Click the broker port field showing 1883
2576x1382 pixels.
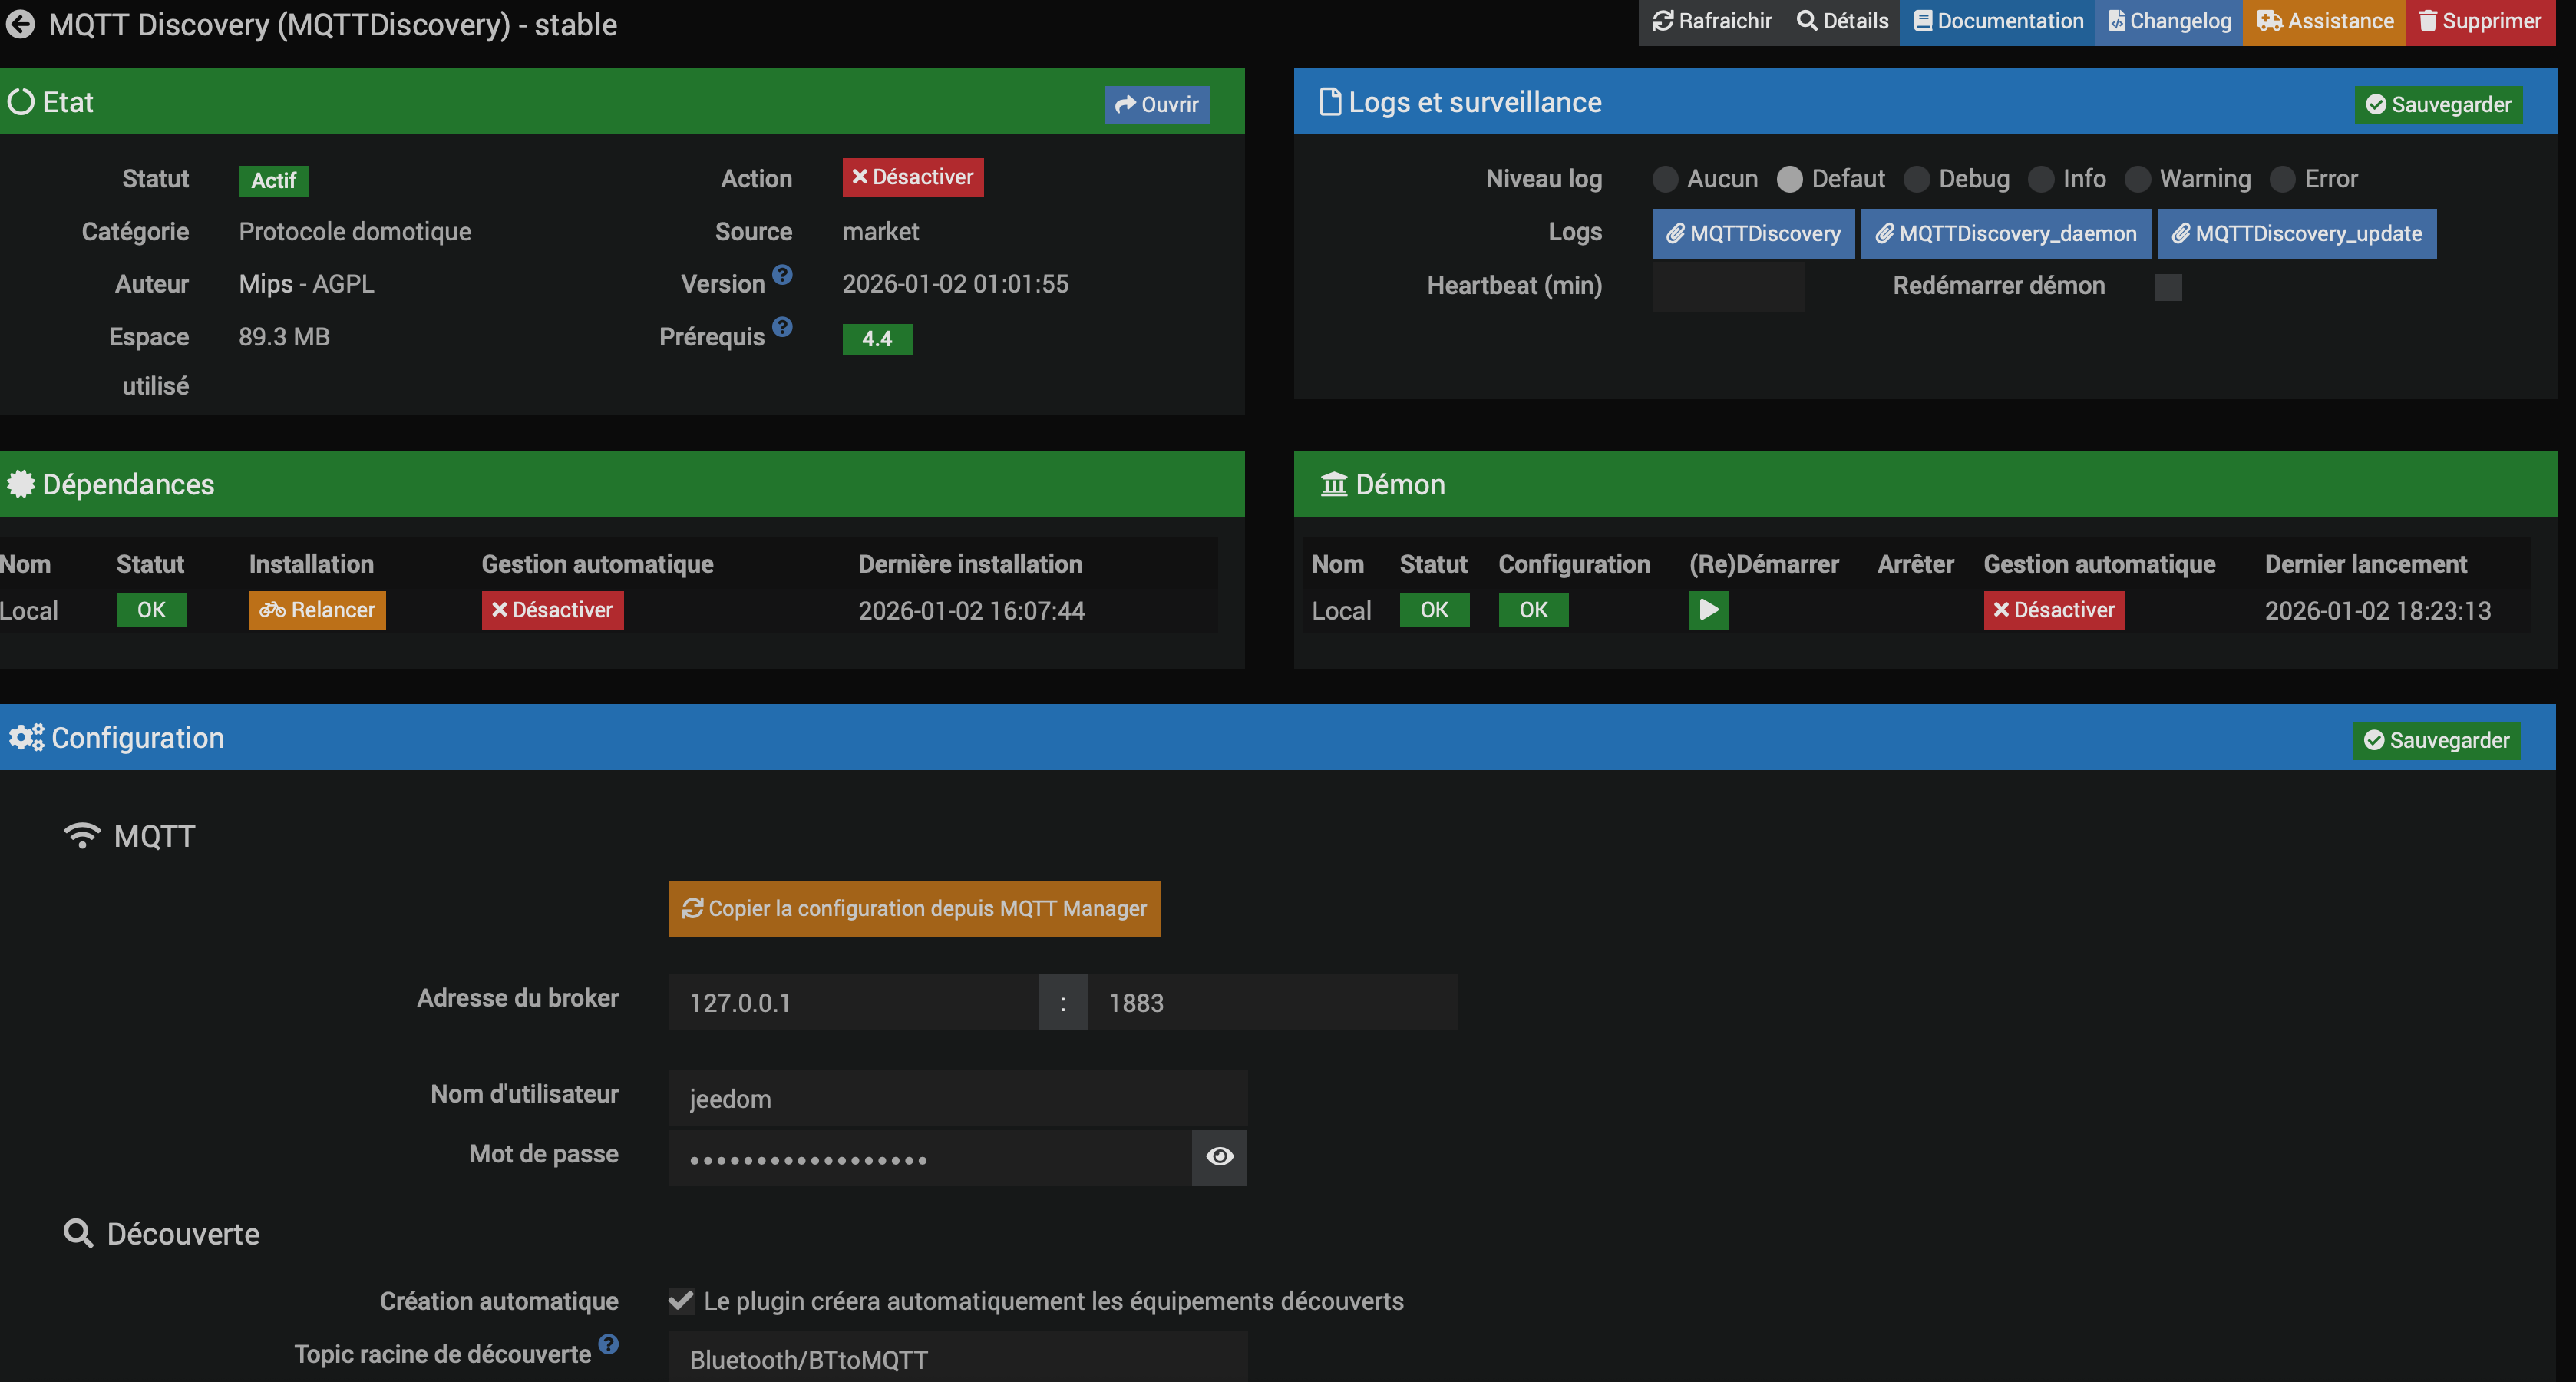pos(1271,1003)
